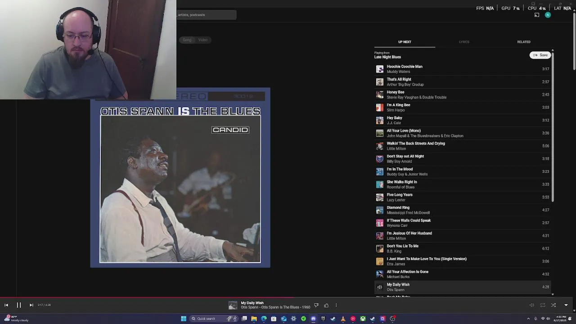Select Hey Baby by J.J. Cale
Screen dimensions: 576x324
(x=462, y=120)
